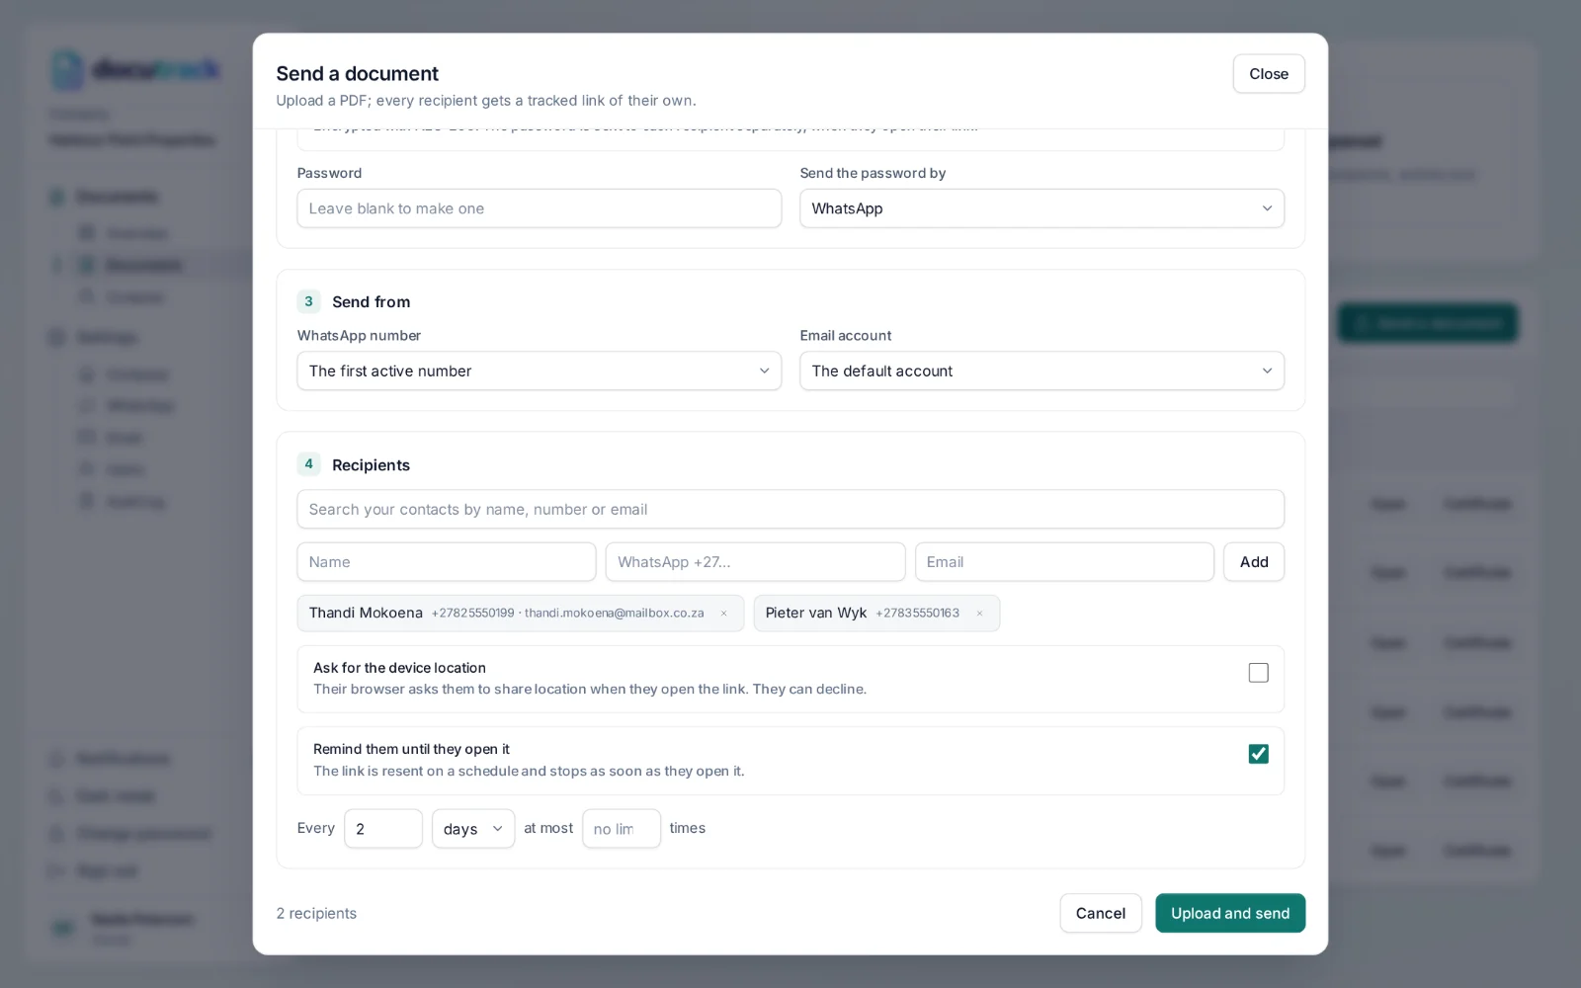Viewport: 1581px width, 988px height.
Task: Click the 2 recipients count text
Action: [316, 913]
